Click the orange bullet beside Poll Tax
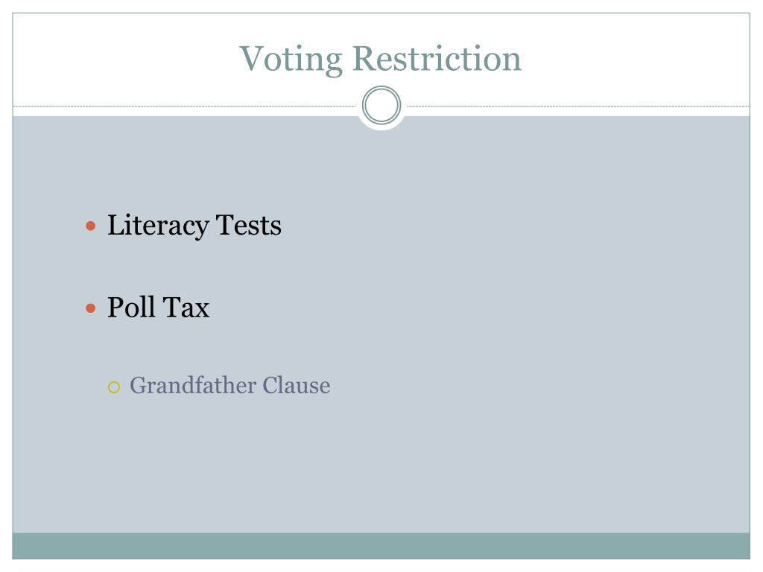This screenshot has width=763, height=572. click(90, 308)
